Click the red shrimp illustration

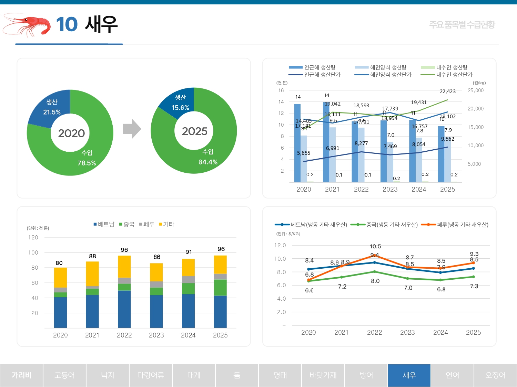click(27, 25)
